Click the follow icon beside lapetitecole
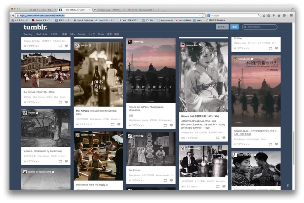This screenshot has height=203, width=304. pyautogui.click(x=94, y=135)
